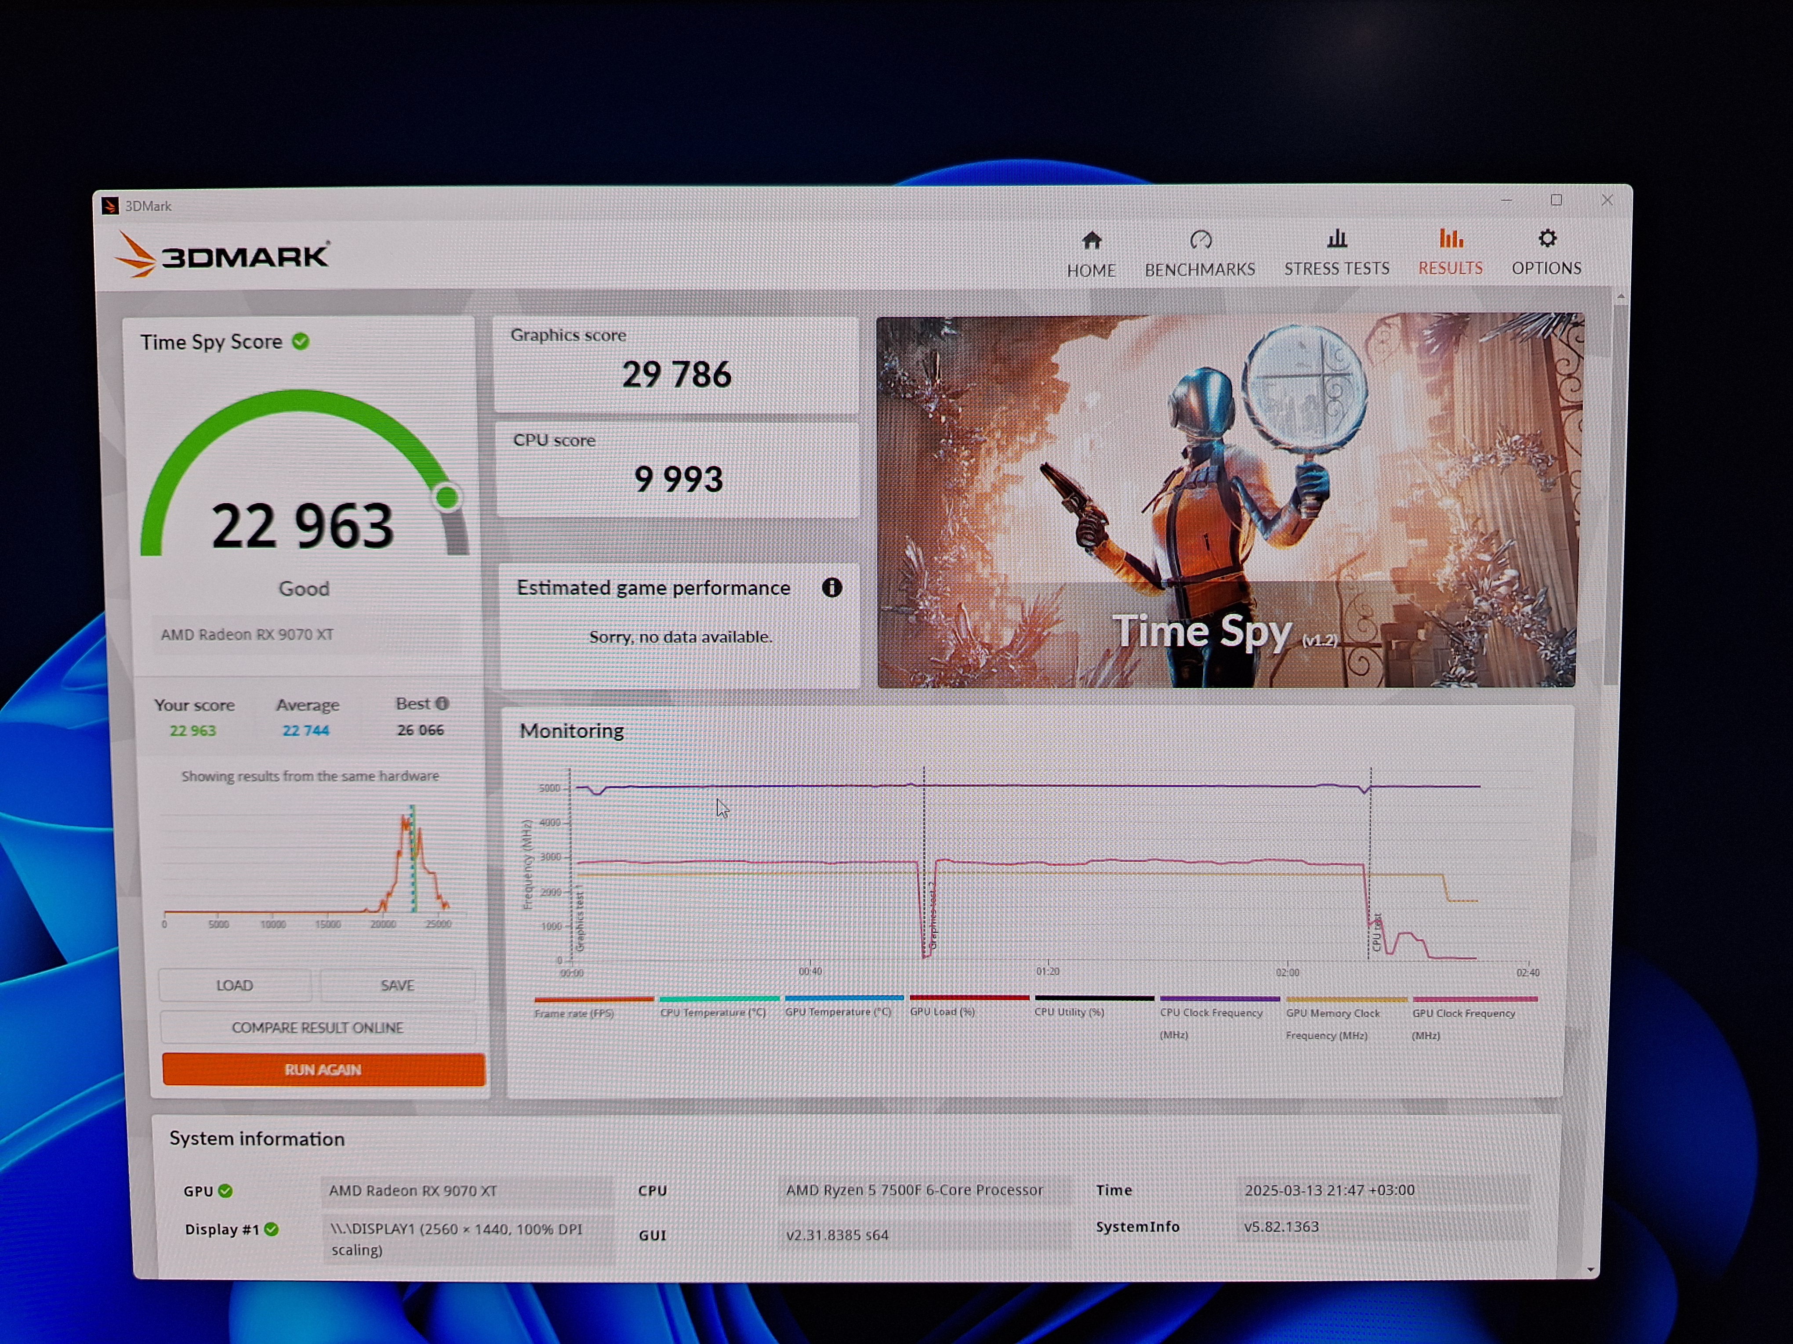This screenshot has width=1793, height=1344.
Task: Toggle GPU Load (%) legend
Action: (969, 1005)
